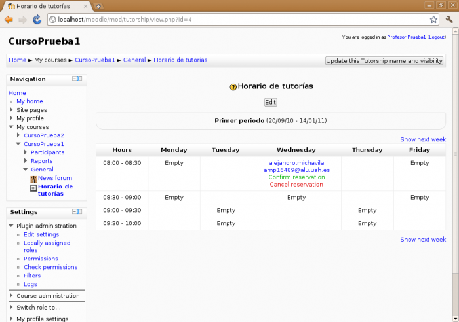This screenshot has height=322, width=459.
Task: Click Thursday 09:30 - 10:00 Empty cell
Action: [x=367, y=224]
